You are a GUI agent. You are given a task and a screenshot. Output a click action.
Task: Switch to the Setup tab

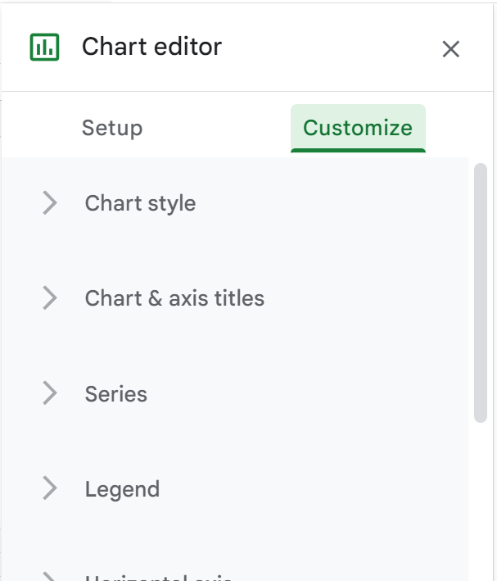pos(112,128)
